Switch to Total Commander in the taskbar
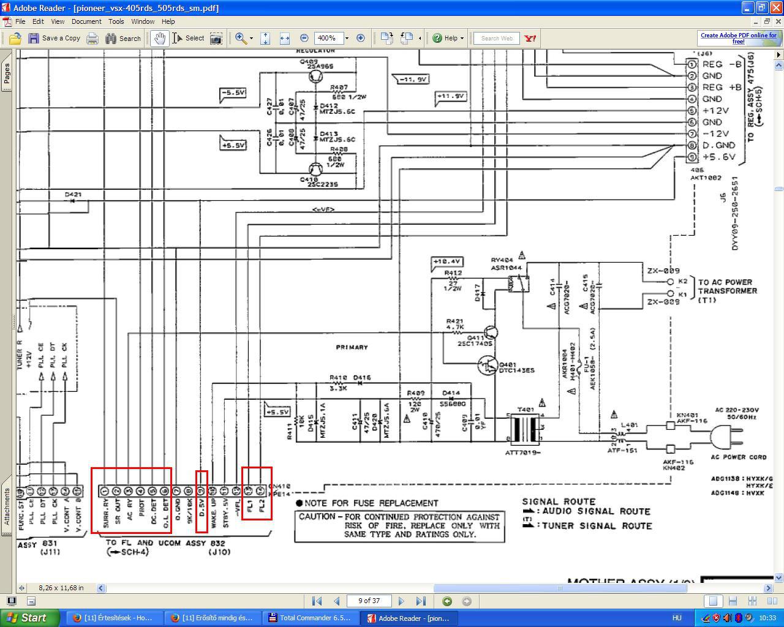The image size is (784, 627). (x=311, y=618)
